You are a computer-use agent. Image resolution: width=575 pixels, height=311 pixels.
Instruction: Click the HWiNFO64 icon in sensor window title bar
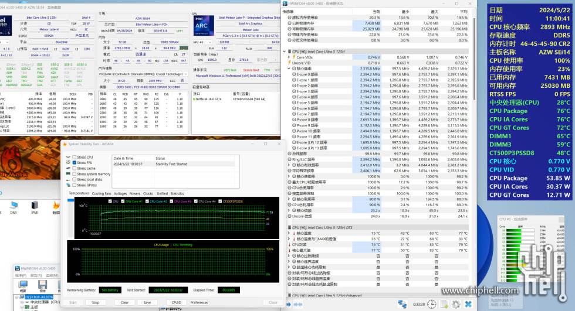285,4
